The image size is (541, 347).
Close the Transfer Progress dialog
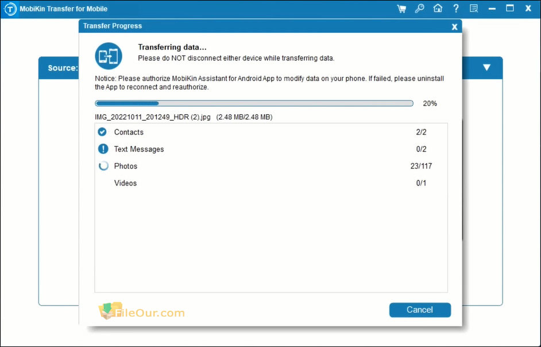pos(454,26)
